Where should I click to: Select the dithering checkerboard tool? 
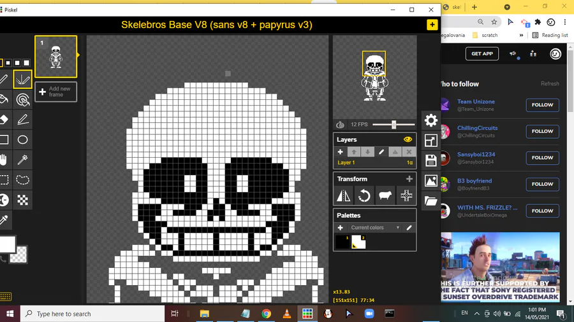pyautogui.click(x=23, y=200)
